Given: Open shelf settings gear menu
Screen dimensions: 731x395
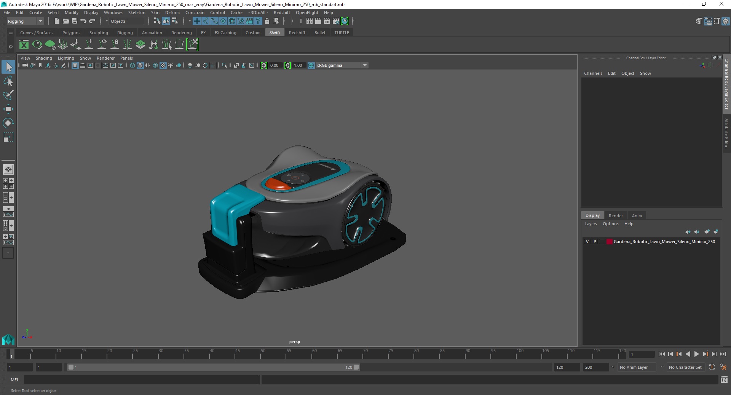Looking at the screenshot, I should (x=11, y=47).
